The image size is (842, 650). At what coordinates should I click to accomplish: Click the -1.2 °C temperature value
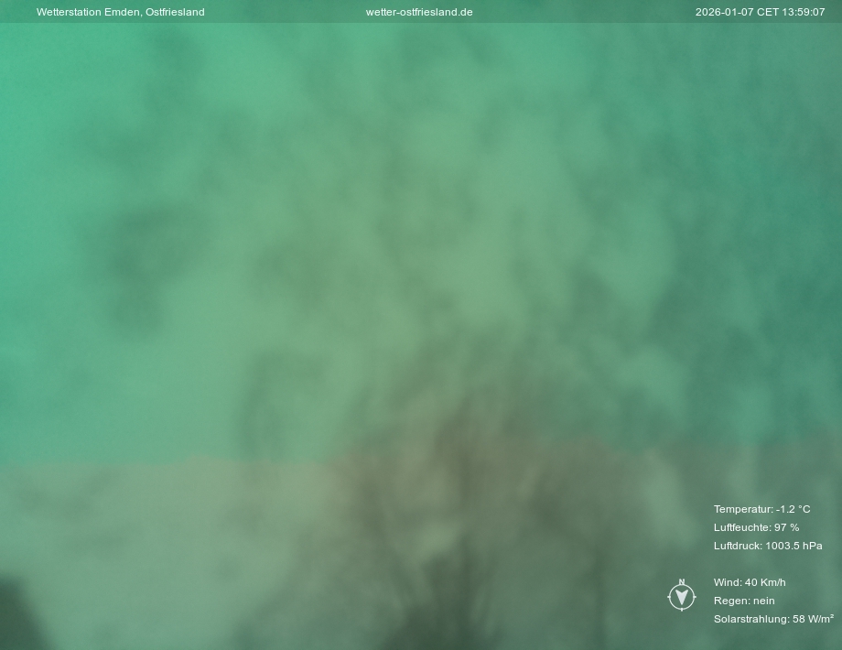(793, 509)
